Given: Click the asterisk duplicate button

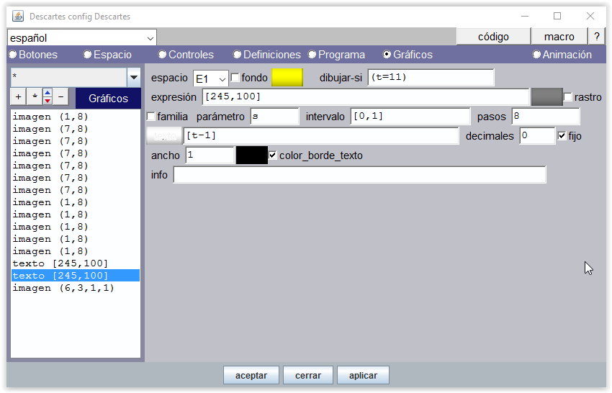Looking at the screenshot, I should pos(32,96).
